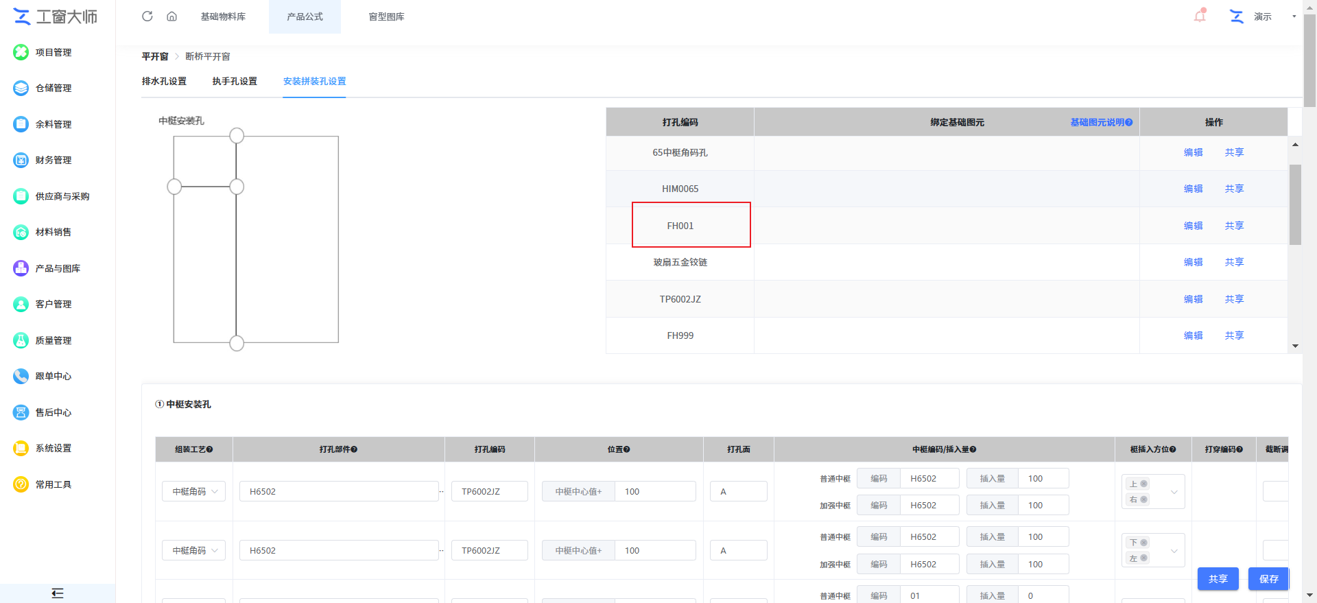Open 财务管理 in the sidebar
The height and width of the screenshot is (603, 1317).
click(x=53, y=160)
